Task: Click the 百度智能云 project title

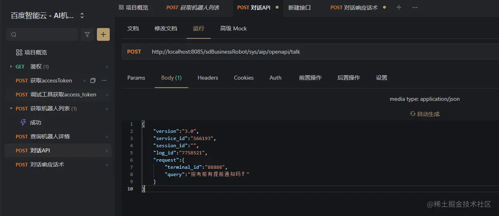Action: (42, 16)
